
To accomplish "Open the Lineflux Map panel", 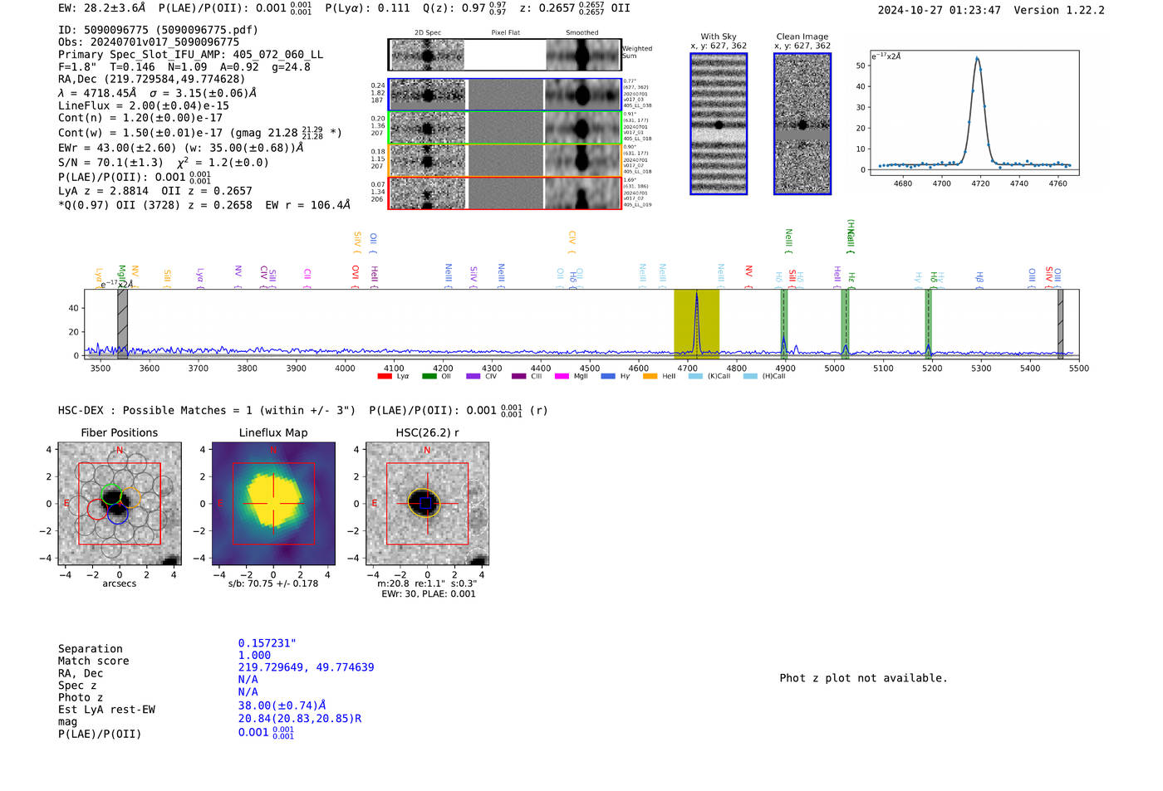I will click(x=273, y=504).
